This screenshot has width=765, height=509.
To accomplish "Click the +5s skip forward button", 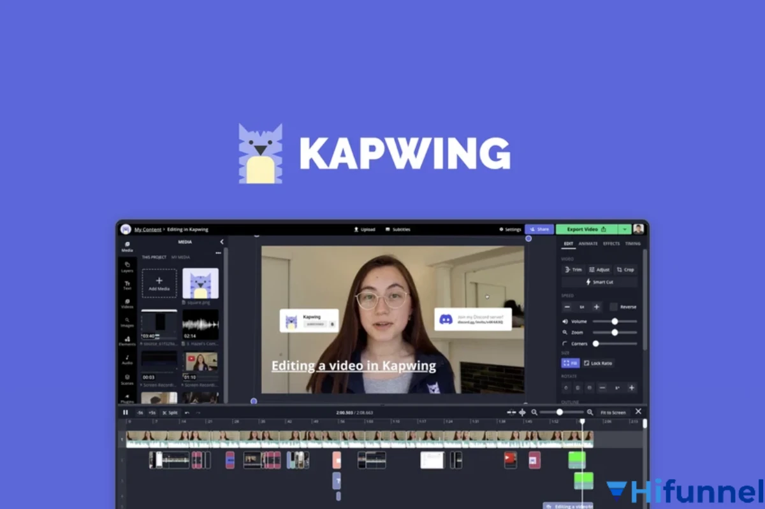I will [x=152, y=413].
